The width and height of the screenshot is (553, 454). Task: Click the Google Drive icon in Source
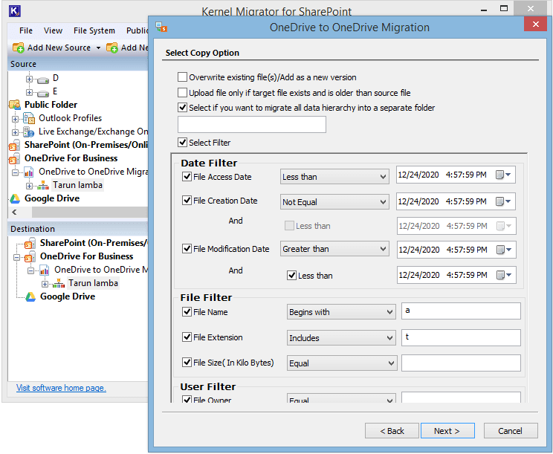(x=15, y=199)
